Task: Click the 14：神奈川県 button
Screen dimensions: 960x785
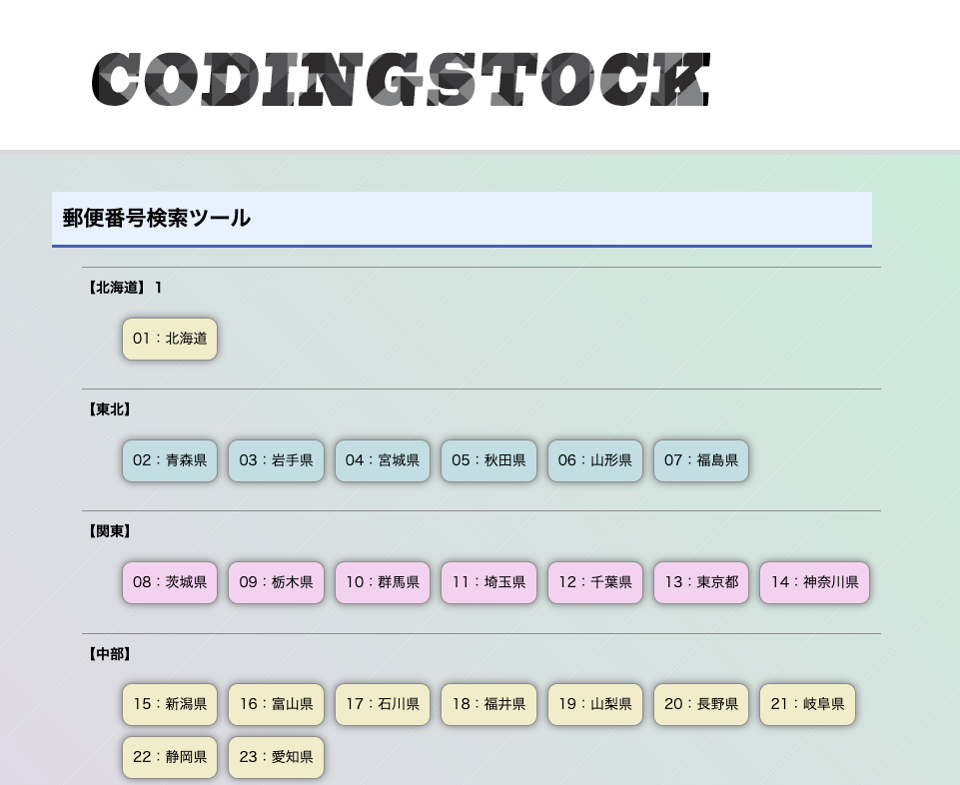Action: (x=814, y=582)
